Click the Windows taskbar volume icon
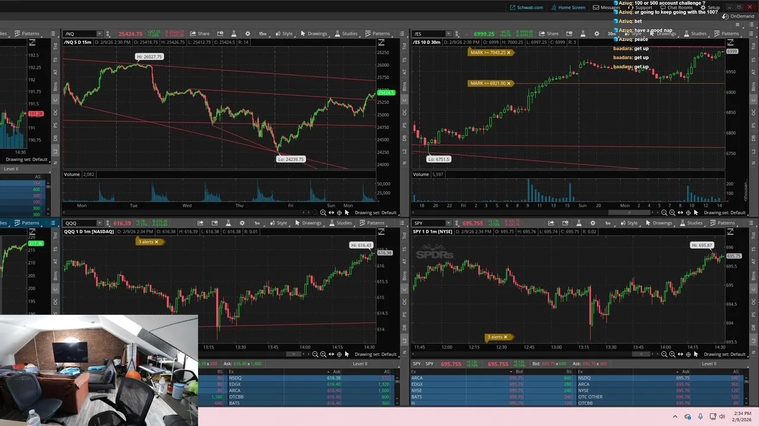759x426 pixels. tap(722, 417)
